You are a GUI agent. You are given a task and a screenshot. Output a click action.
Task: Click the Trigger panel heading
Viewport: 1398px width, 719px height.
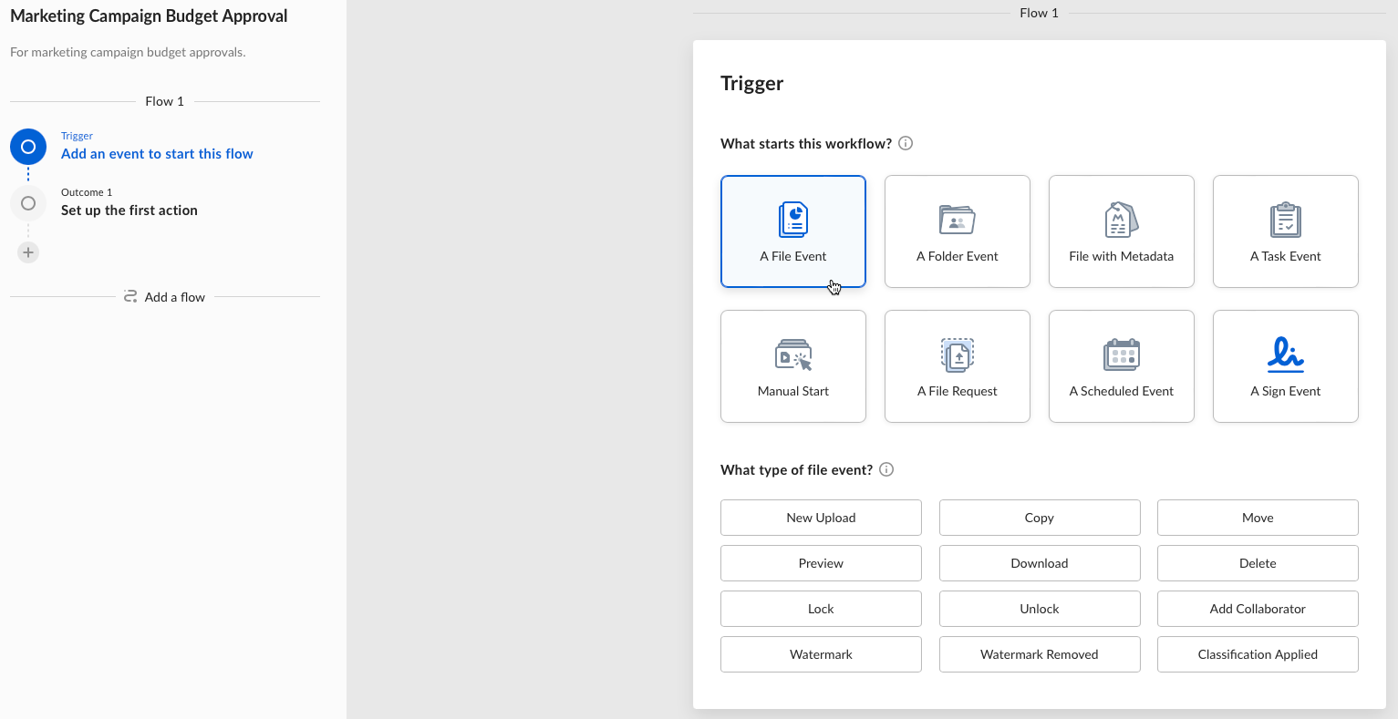click(x=752, y=83)
